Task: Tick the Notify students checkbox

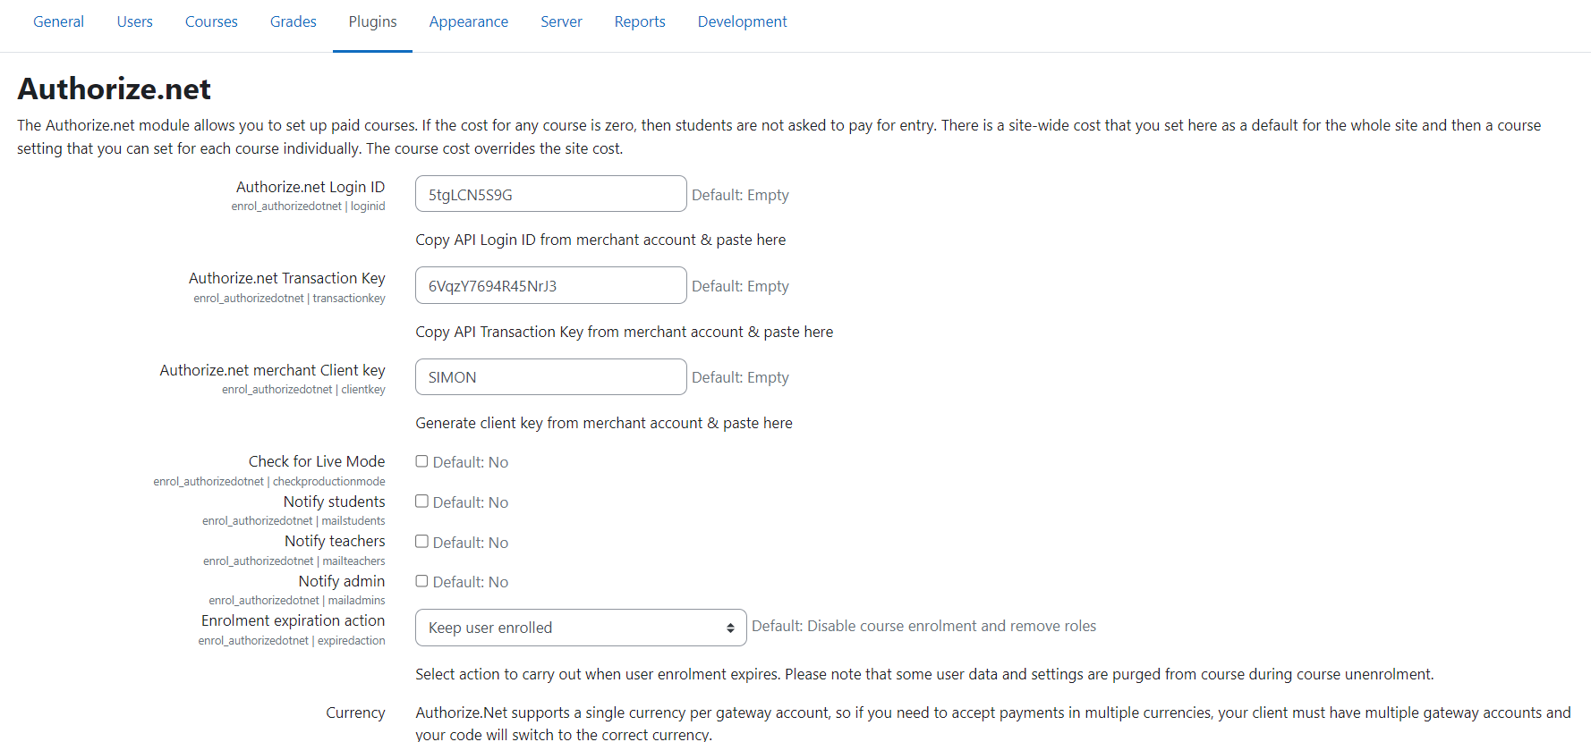Action: click(x=421, y=502)
